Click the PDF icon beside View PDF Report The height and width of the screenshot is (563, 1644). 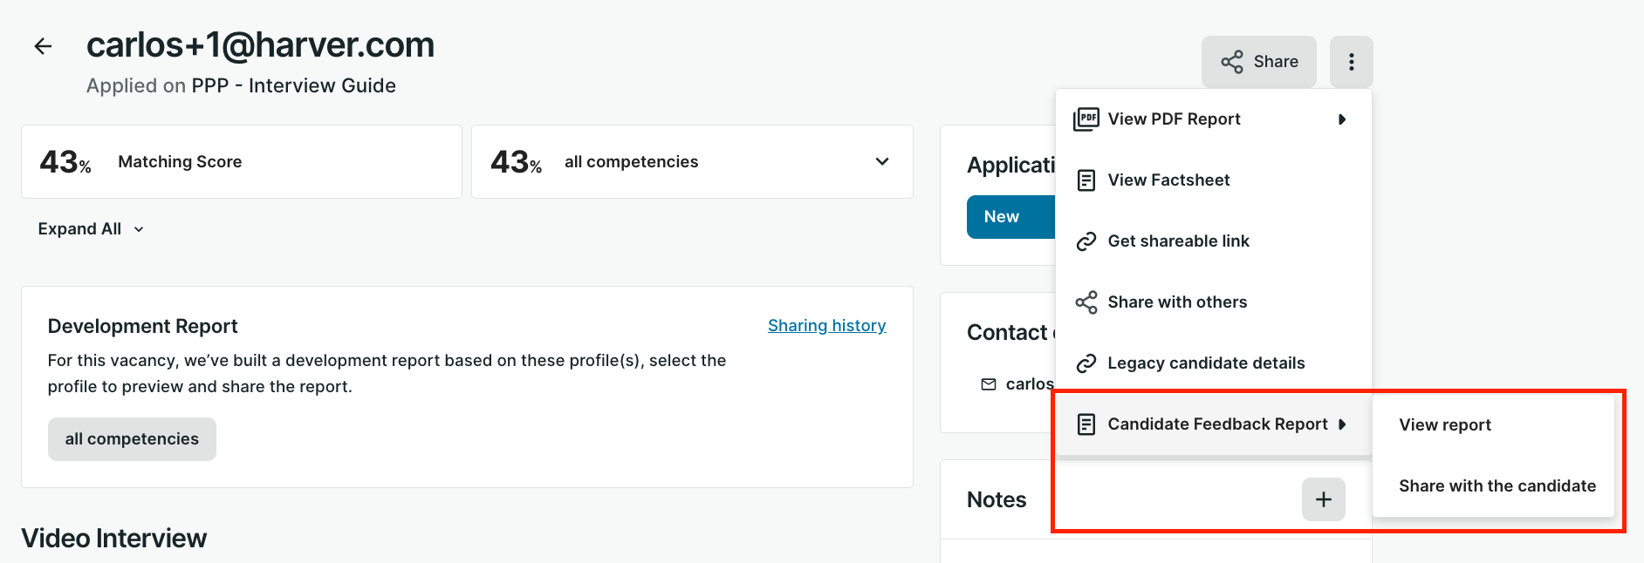pos(1086,119)
